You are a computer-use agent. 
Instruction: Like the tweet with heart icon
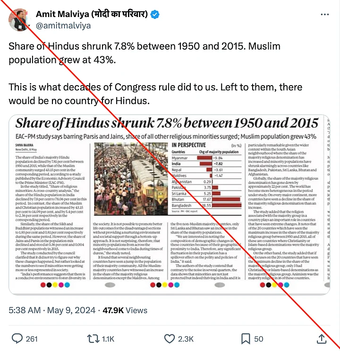(x=170, y=339)
